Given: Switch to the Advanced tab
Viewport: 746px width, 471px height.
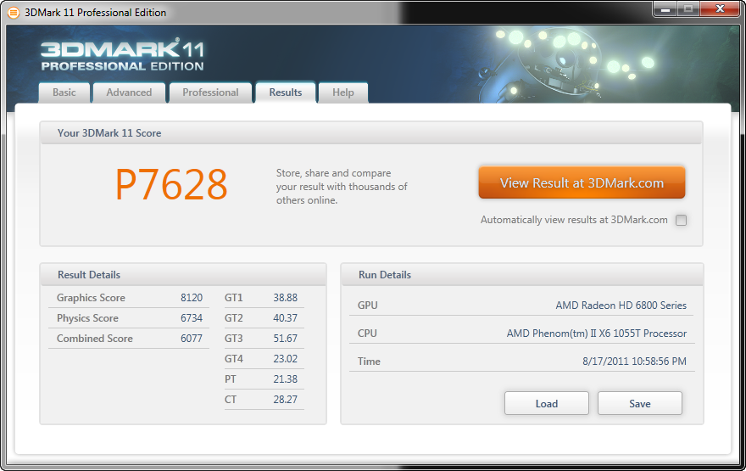Looking at the screenshot, I should tap(129, 93).
